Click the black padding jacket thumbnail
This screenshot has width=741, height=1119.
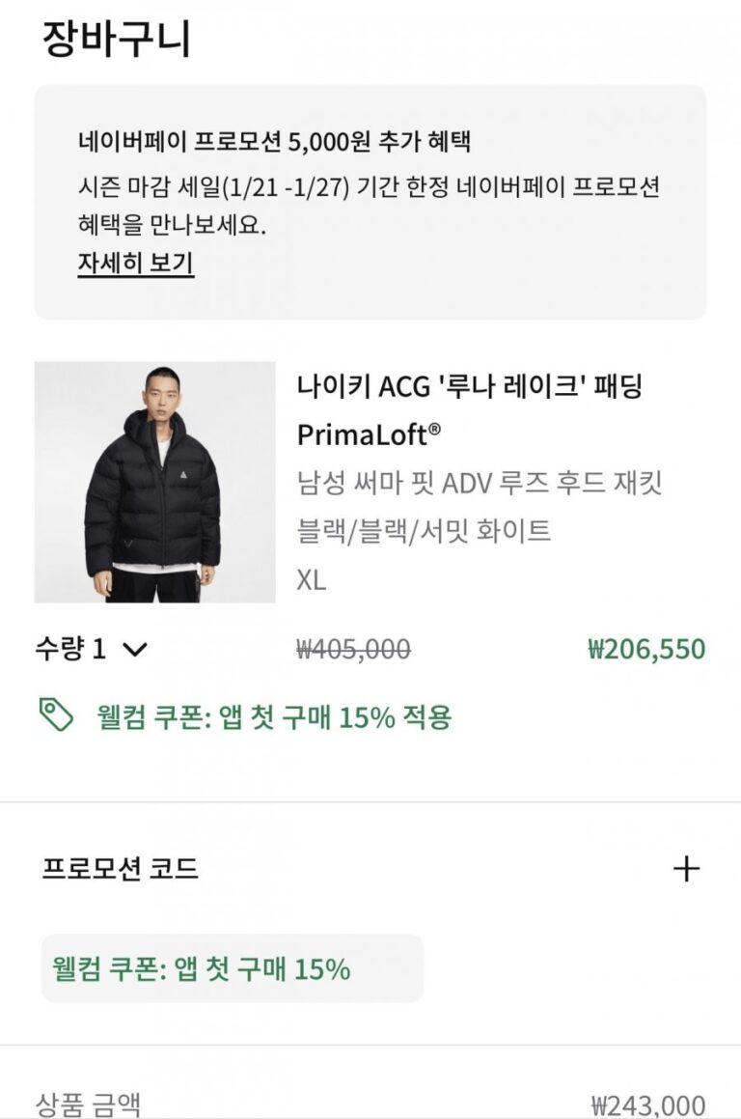(x=154, y=482)
